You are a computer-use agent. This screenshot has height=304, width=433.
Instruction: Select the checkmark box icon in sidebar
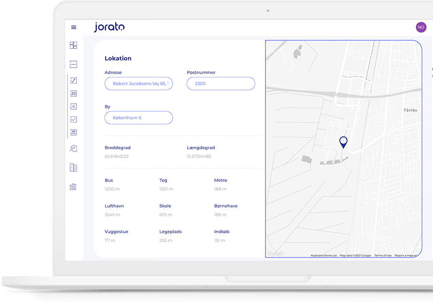(x=73, y=119)
